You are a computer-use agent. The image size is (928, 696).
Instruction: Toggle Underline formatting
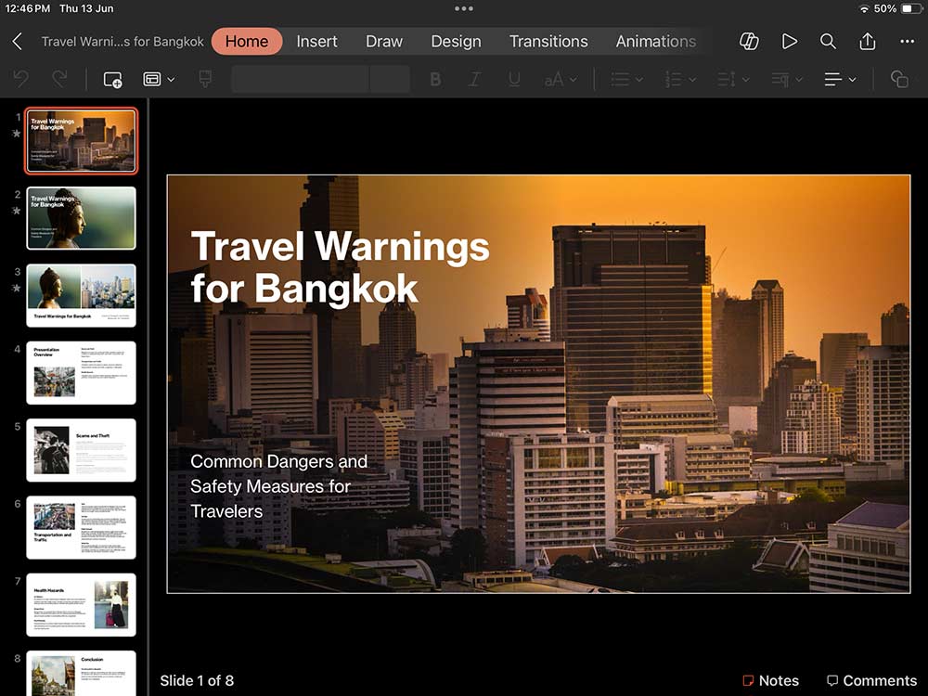point(514,79)
